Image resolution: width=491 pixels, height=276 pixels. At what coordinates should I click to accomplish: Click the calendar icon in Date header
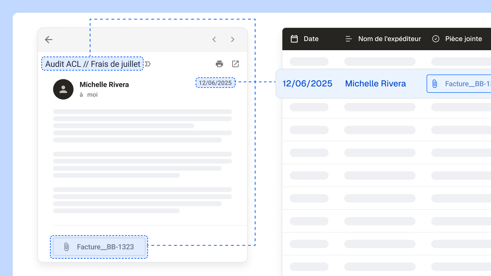294,39
